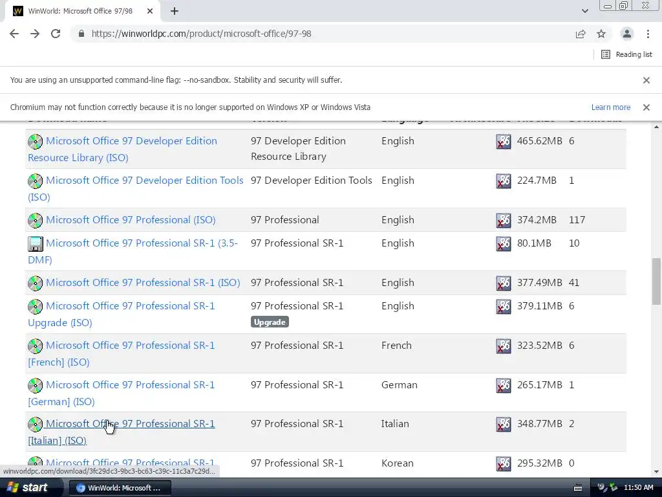
Task: Open the Chromium three-dot menu
Action: (648, 34)
